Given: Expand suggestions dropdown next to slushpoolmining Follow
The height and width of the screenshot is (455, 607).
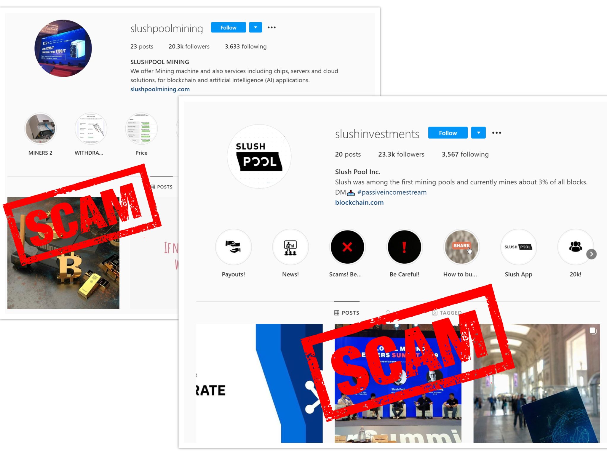Looking at the screenshot, I should 255,27.
